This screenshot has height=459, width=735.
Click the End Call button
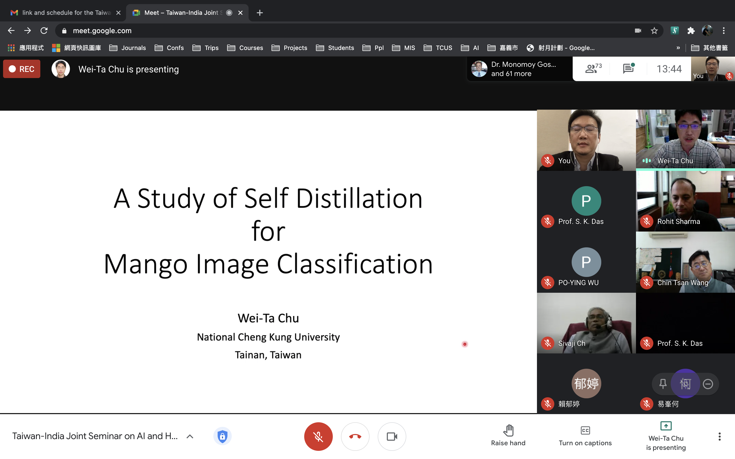point(355,436)
